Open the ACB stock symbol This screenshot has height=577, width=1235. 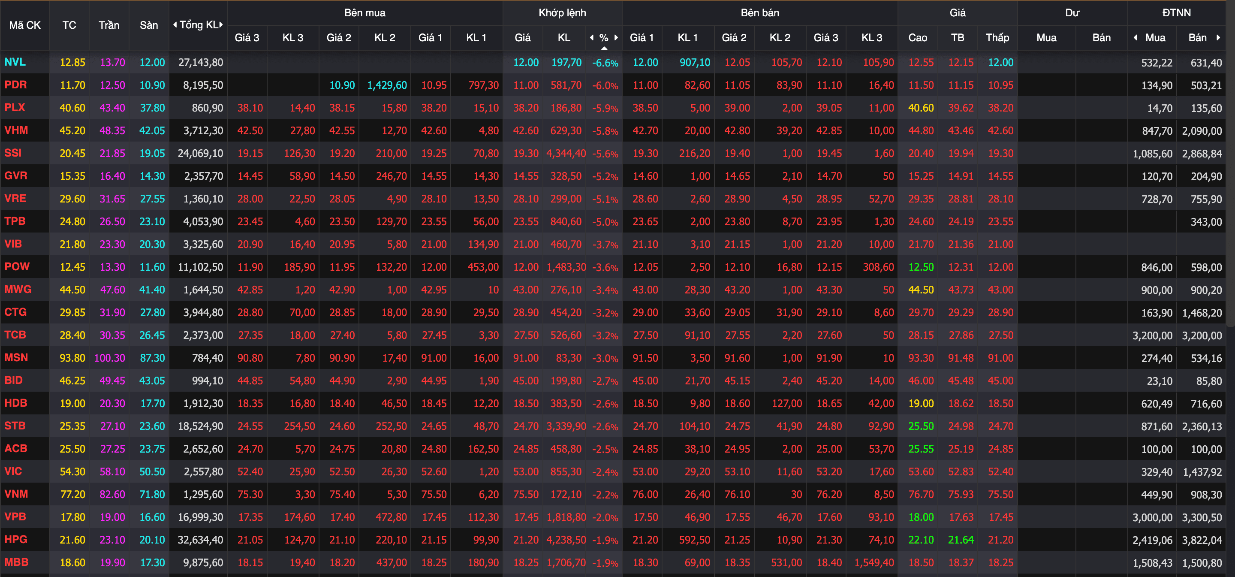[x=15, y=448]
